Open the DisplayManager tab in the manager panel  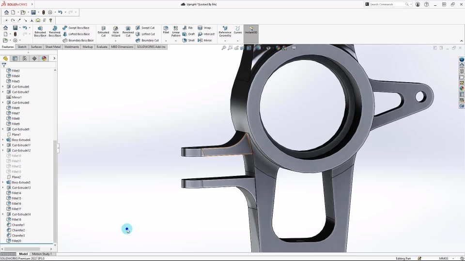(44, 58)
